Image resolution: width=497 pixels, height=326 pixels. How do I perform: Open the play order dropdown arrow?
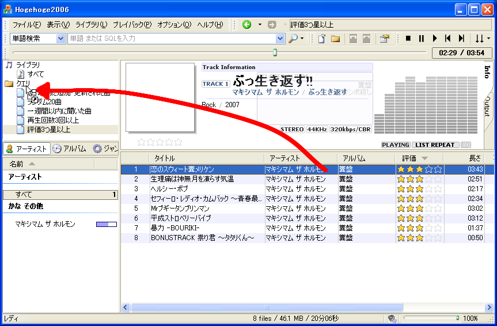click(488, 39)
